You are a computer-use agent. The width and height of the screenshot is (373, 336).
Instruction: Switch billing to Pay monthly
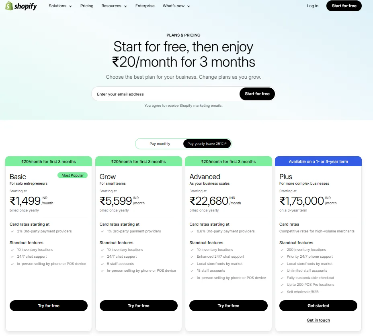[160, 144]
